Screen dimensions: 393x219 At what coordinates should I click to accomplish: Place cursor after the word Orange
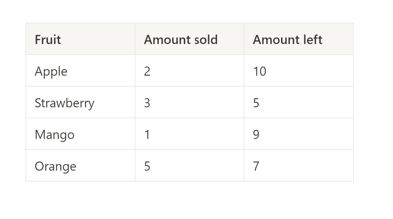[76, 167]
